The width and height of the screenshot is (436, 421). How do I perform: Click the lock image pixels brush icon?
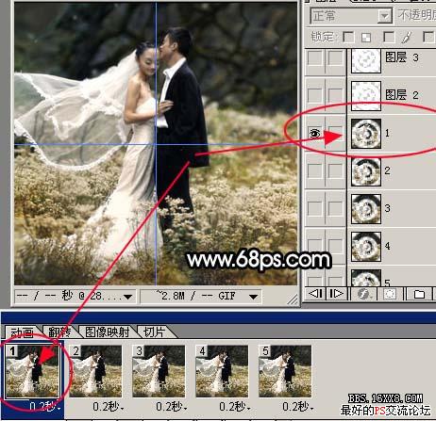click(406, 38)
